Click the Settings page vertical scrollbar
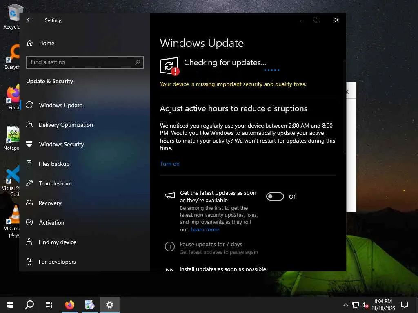 pyautogui.click(x=345, y=106)
